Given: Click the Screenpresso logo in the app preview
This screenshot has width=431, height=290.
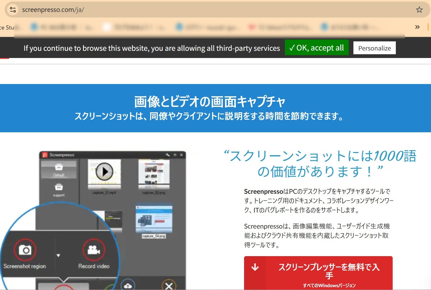Looking at the screenshot, I should pos(45,155).
